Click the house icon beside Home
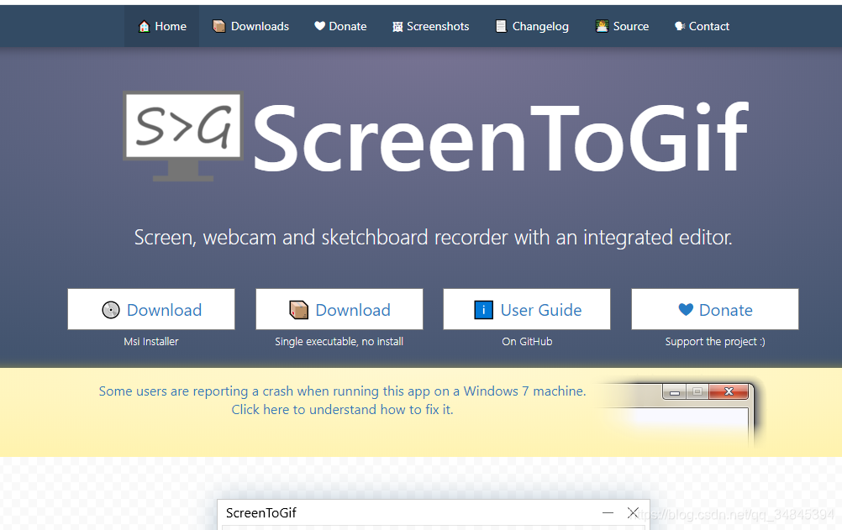This screenshot has width=842, height=530. click(144, 26)
